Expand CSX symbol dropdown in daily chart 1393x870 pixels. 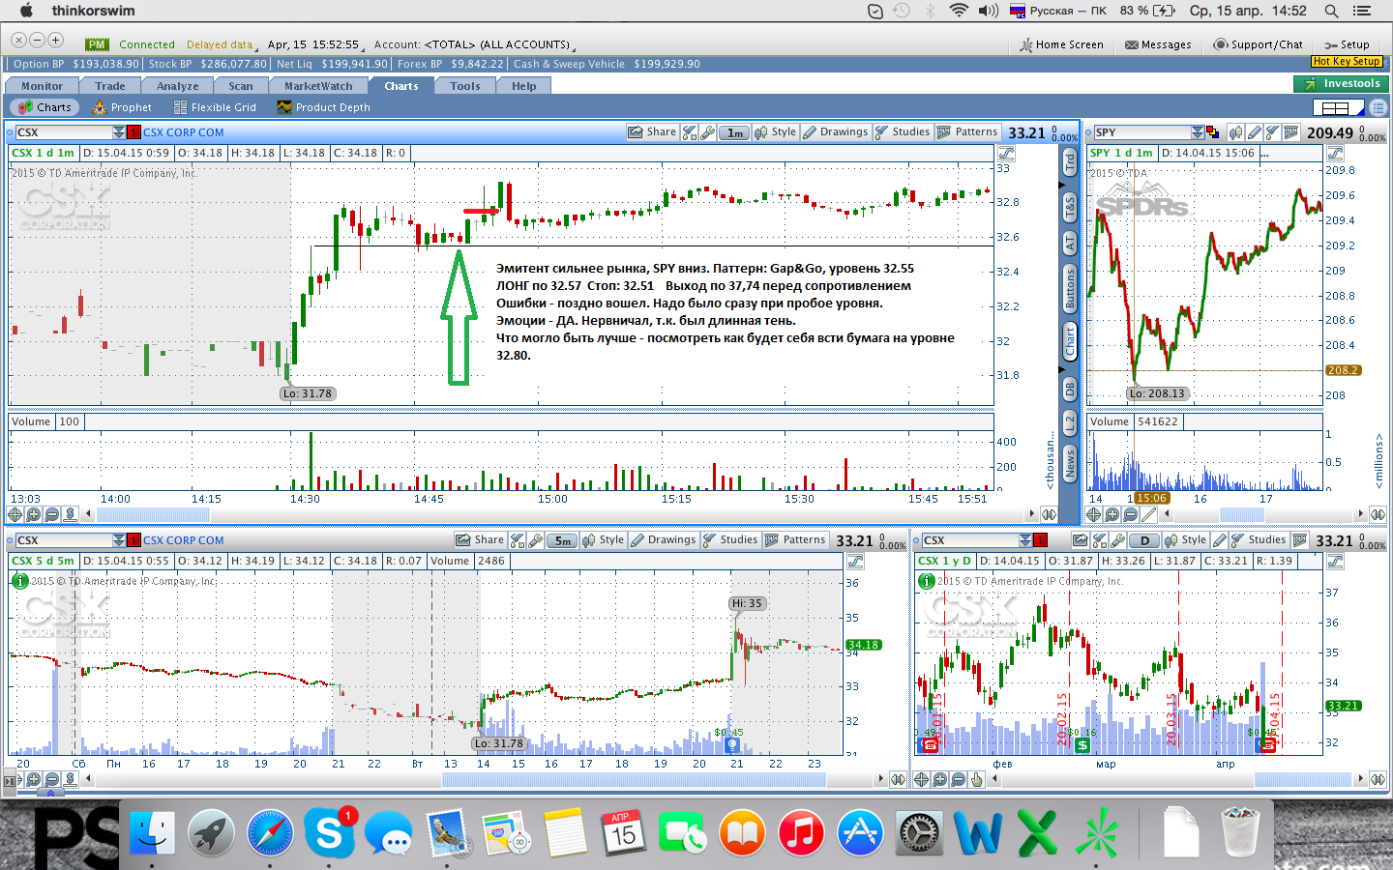click(1025, 540)
